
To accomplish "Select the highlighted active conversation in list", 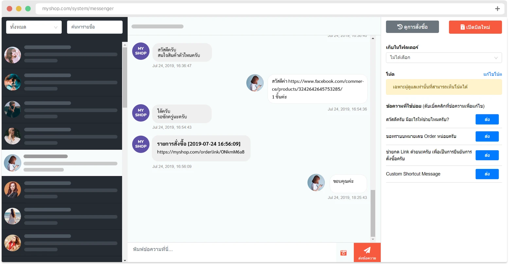I will pos(62,163).
